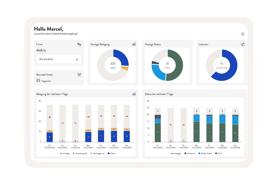This screenshot has height=185, width=278.
Task: Toggle the Zonenkapazität legend entry
Action: tap(80, 153)
